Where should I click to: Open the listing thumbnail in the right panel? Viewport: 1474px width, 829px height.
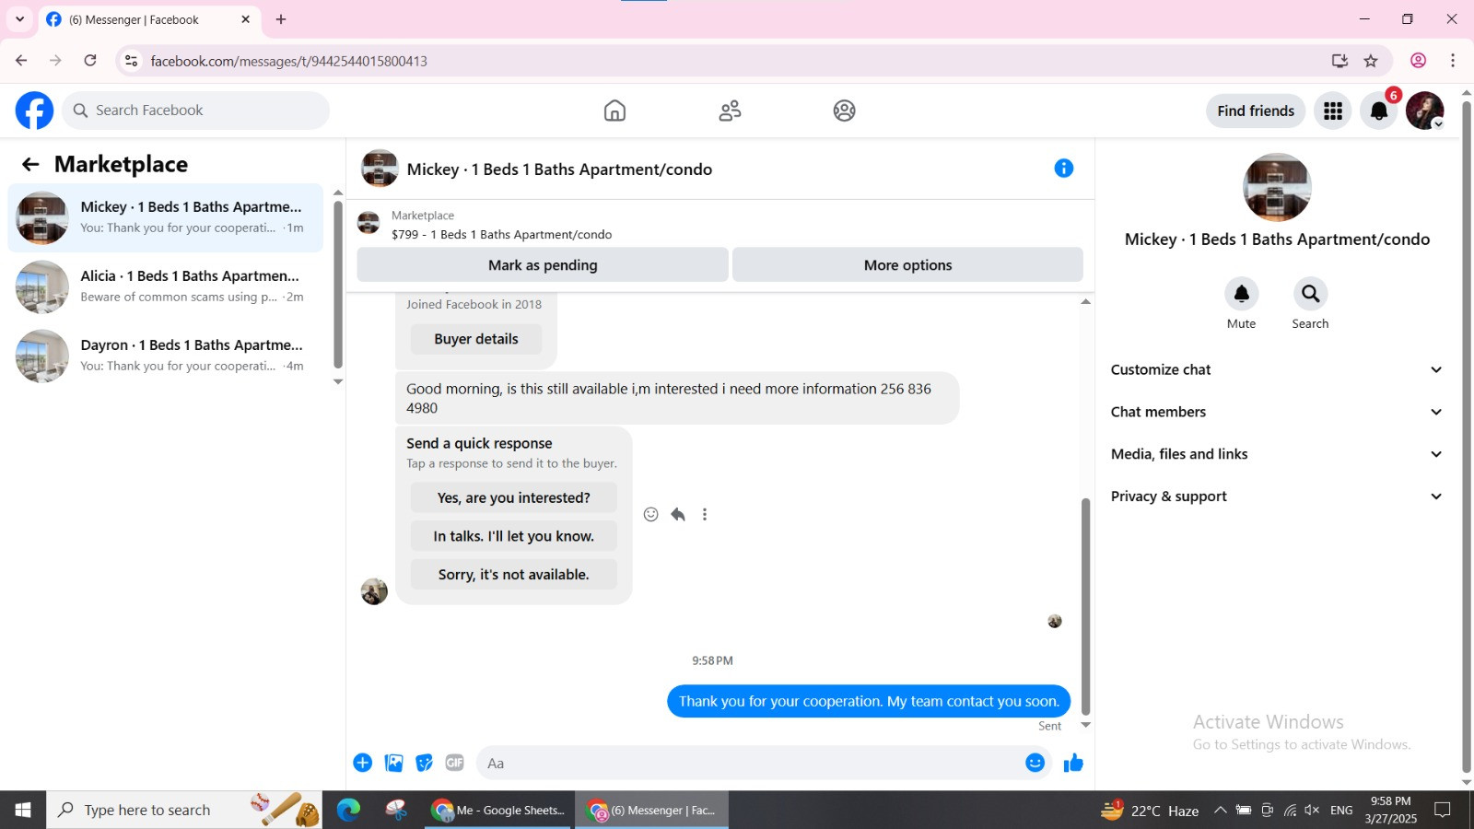pyautogui.click(x=1277, y=187)
